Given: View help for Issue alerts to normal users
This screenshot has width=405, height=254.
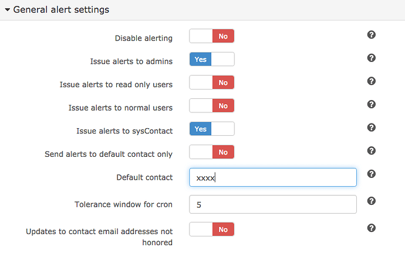Looking at the screenshot, I should [x=371, y=104].
